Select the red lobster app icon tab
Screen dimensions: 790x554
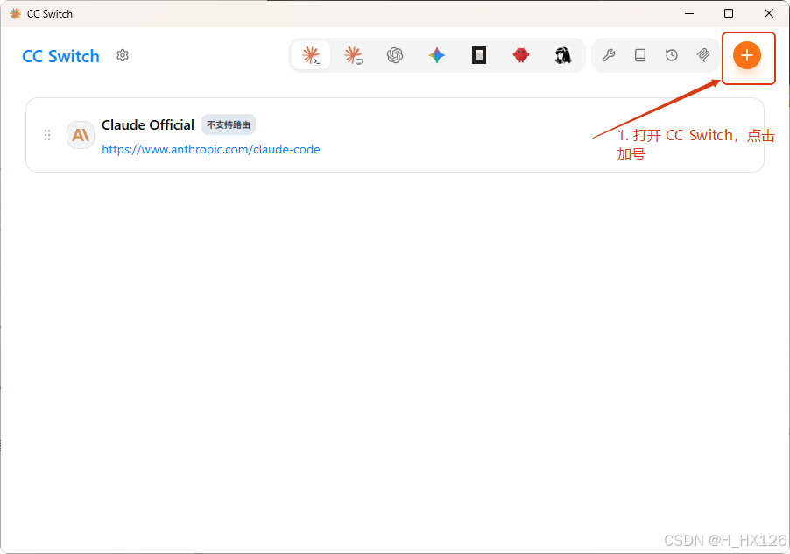521,55
